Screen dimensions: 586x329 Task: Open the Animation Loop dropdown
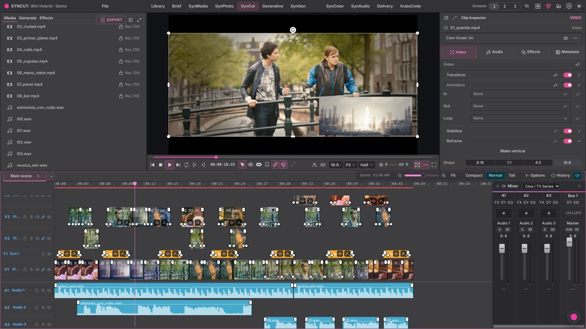[520, 118]
